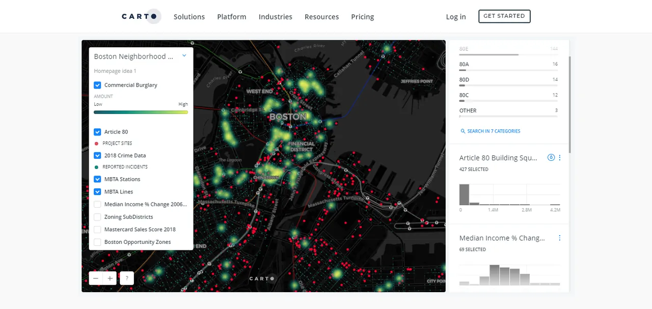Zoom in the map with plus button
This screenshot has width=652, height=309.
(110, 278)
